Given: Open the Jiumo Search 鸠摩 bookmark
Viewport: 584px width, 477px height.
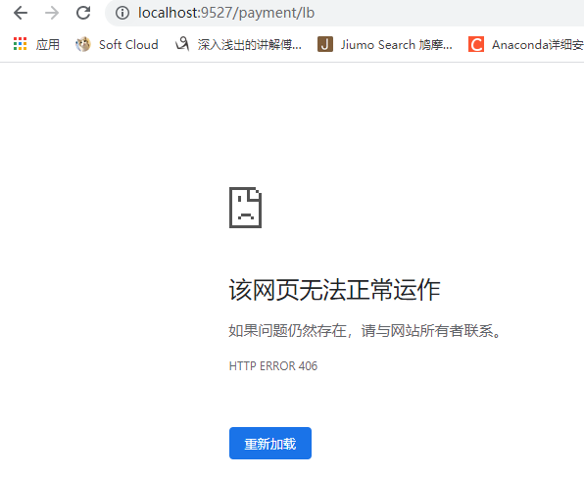Looking at the screenshot, I should (x=397, y=45).
